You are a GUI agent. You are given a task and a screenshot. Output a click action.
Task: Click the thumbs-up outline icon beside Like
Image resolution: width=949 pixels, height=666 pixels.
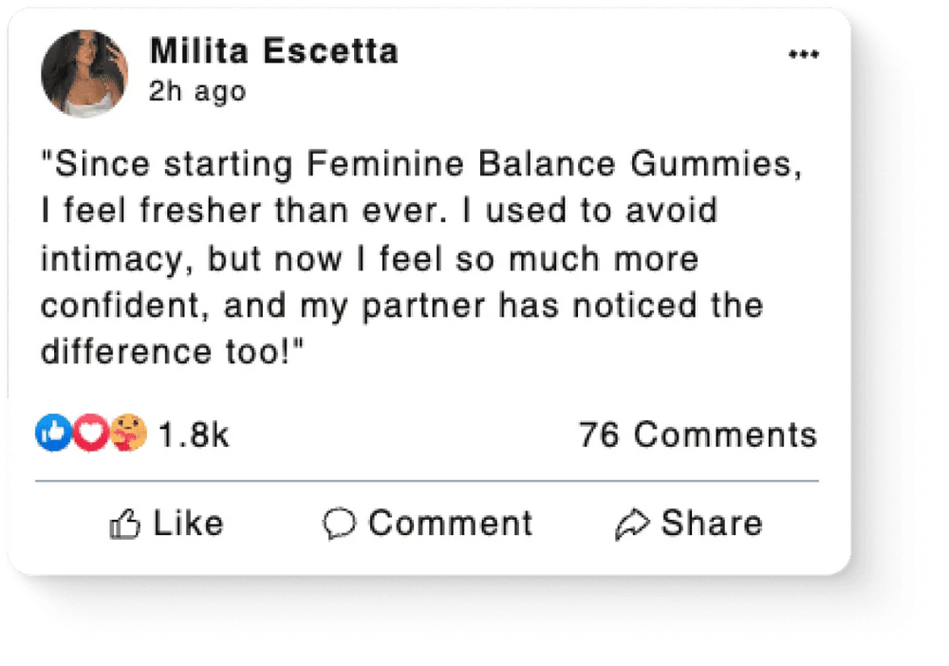[125, 524]
